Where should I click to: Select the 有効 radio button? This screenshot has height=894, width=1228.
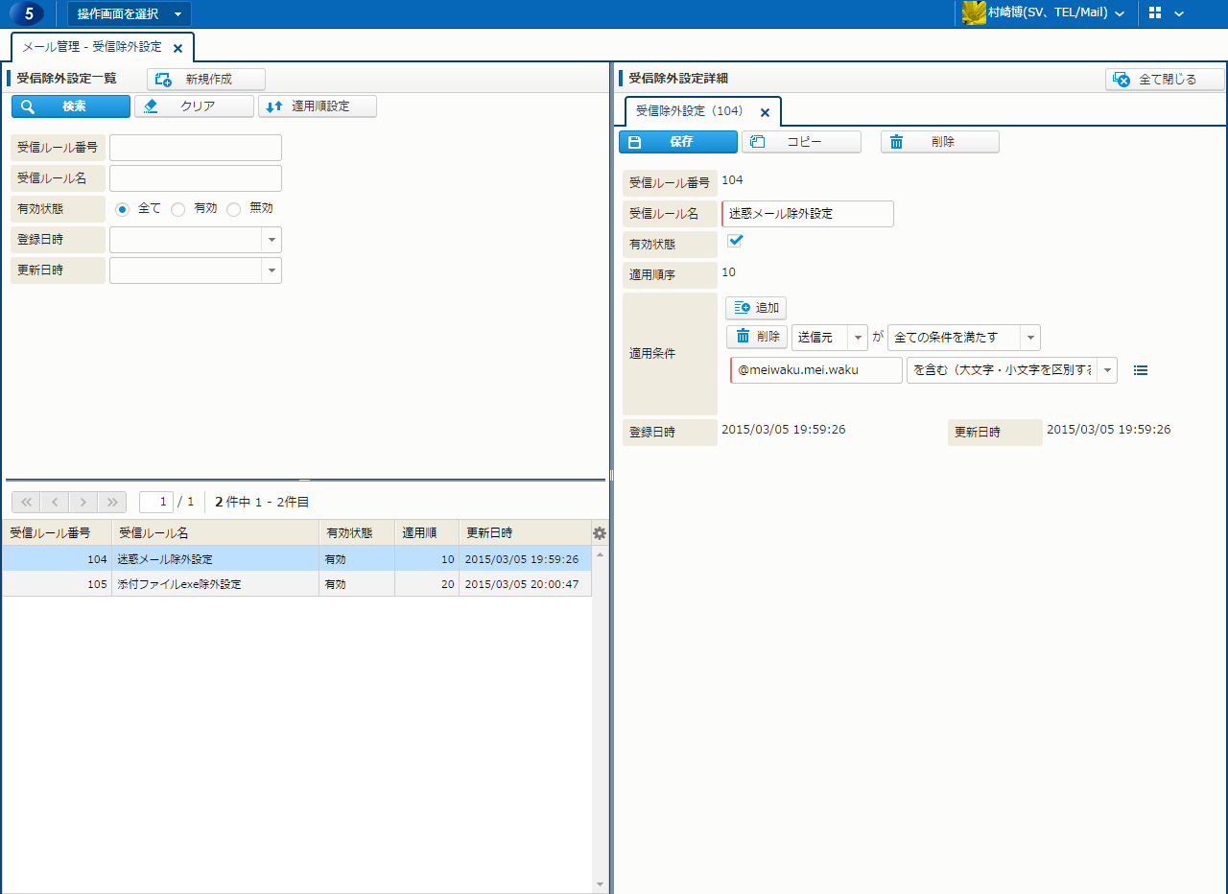178,208
